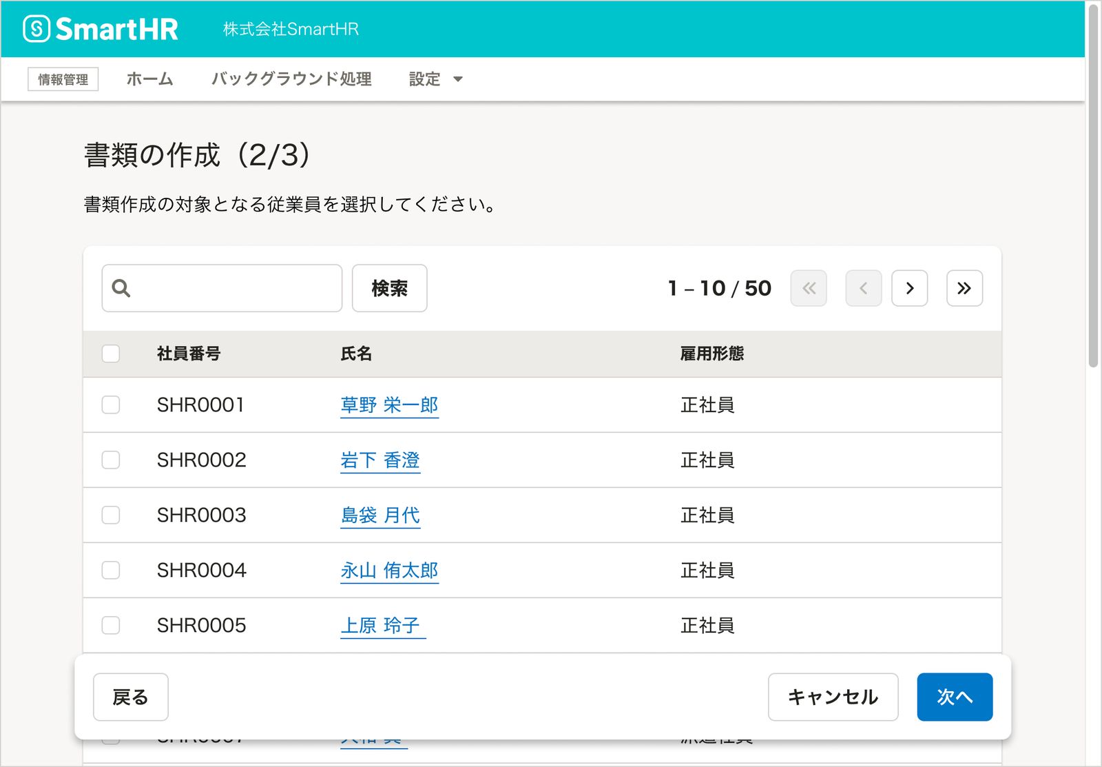Go to the next page arrow

tap(909, 288)
